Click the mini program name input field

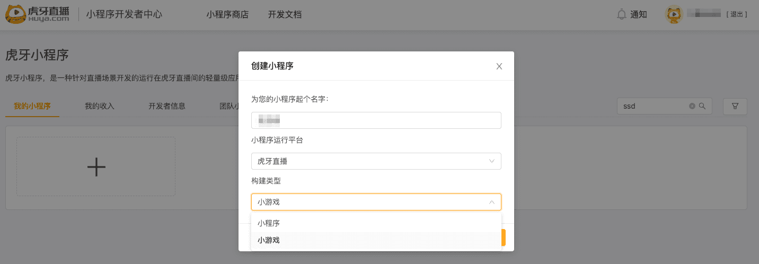point(376,120)
